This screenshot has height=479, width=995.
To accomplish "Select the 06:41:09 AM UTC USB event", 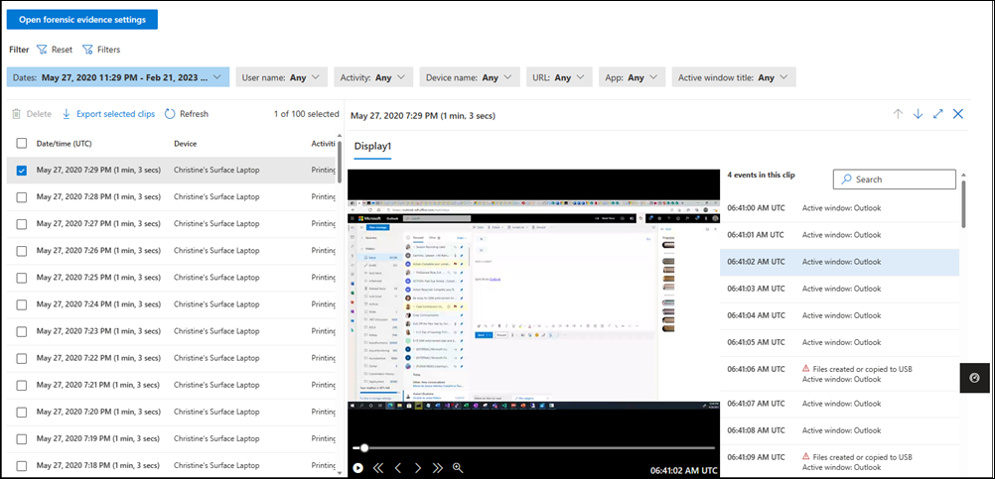I will coord(839,461).
